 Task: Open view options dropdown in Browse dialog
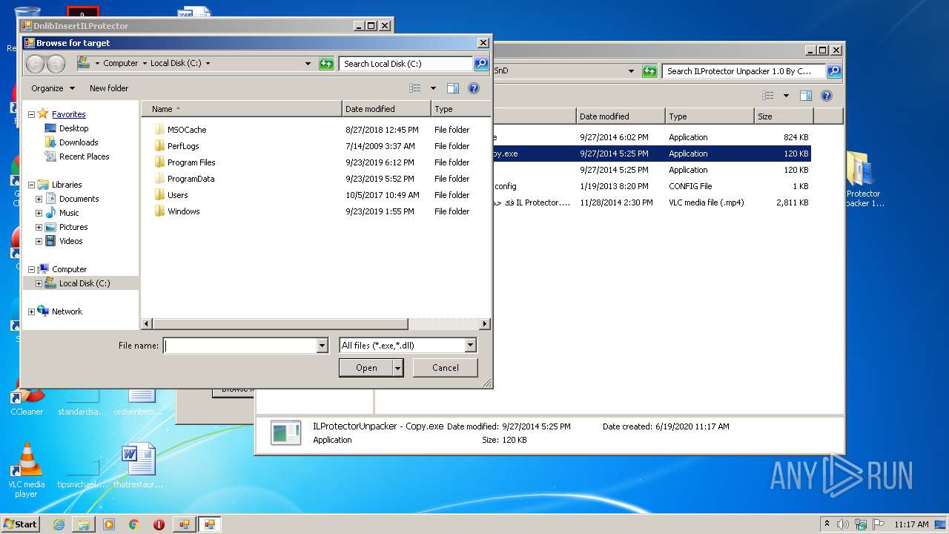(433, 88)
